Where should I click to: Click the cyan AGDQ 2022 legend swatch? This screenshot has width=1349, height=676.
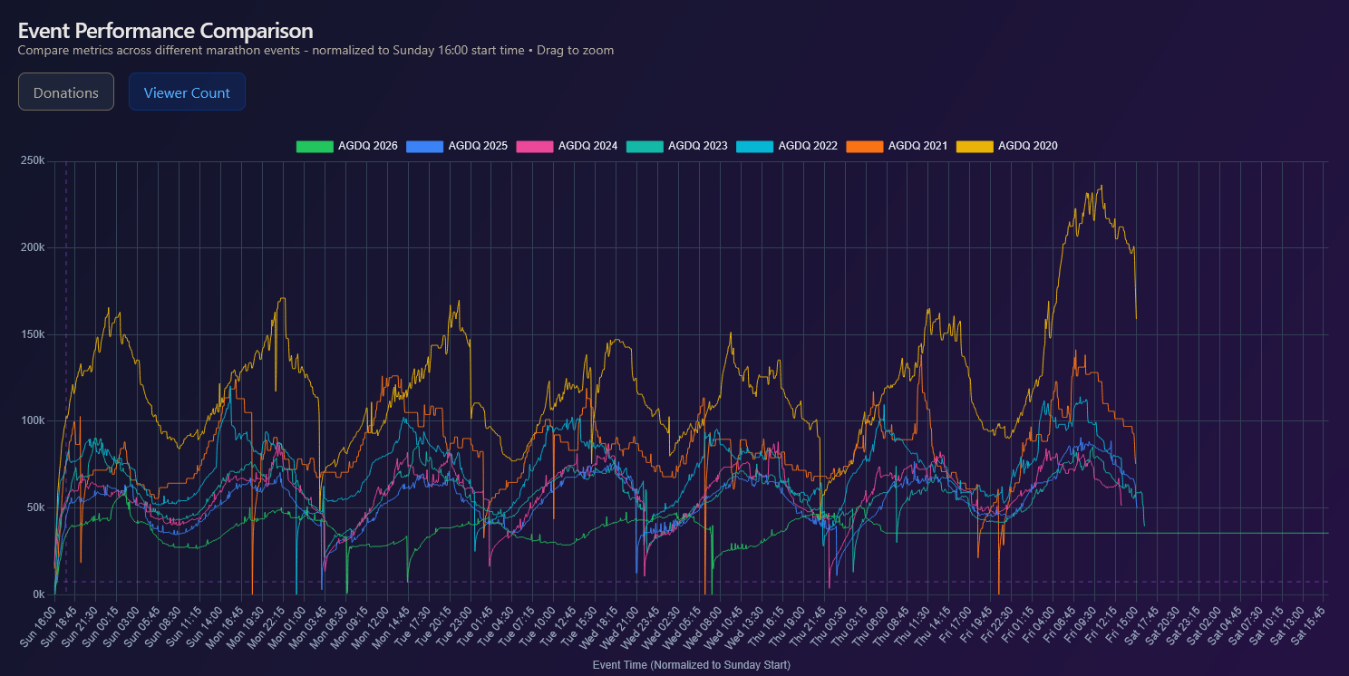pyautogui.click(x=755, y=146)
